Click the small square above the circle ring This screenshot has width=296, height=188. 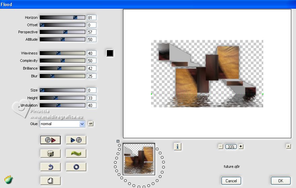pos(118,141)
